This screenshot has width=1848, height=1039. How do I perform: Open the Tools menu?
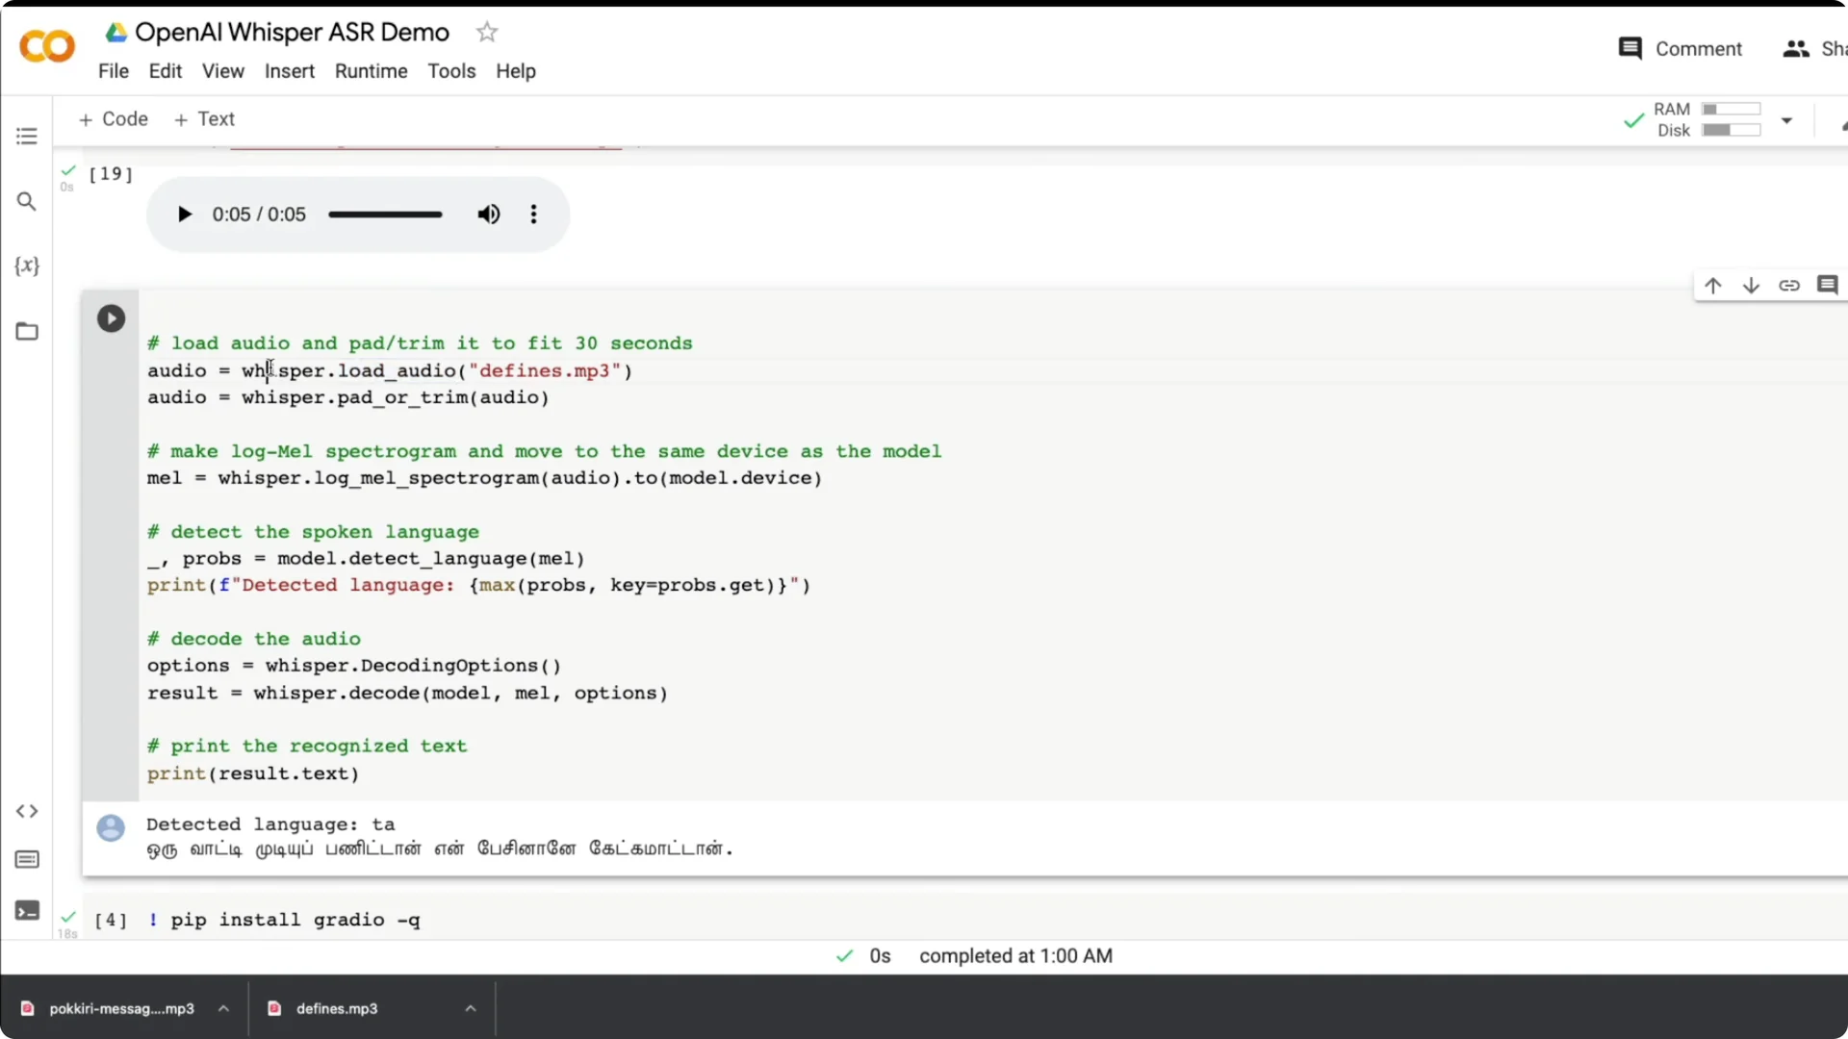[451, 70]
